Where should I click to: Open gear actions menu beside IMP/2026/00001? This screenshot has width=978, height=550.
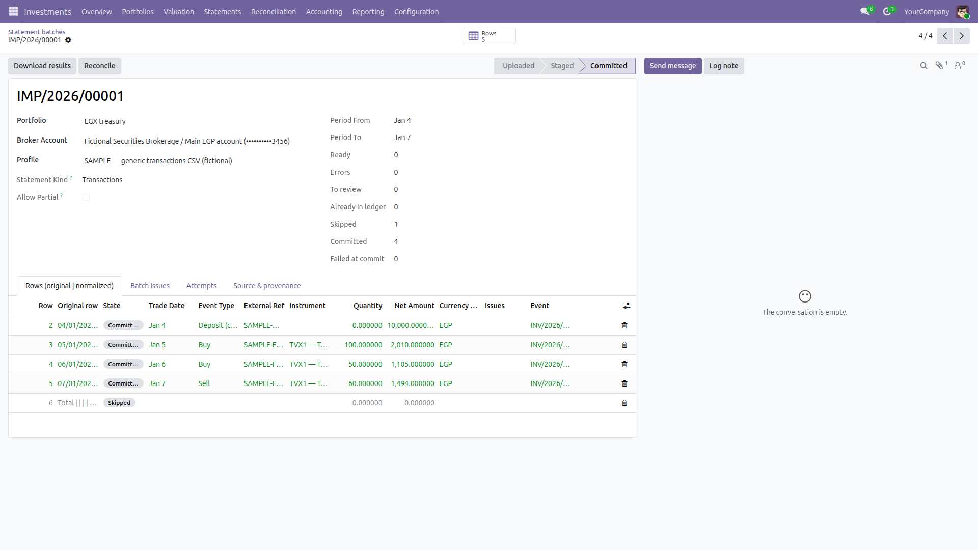pyautogui.click(x=68, y=40)
